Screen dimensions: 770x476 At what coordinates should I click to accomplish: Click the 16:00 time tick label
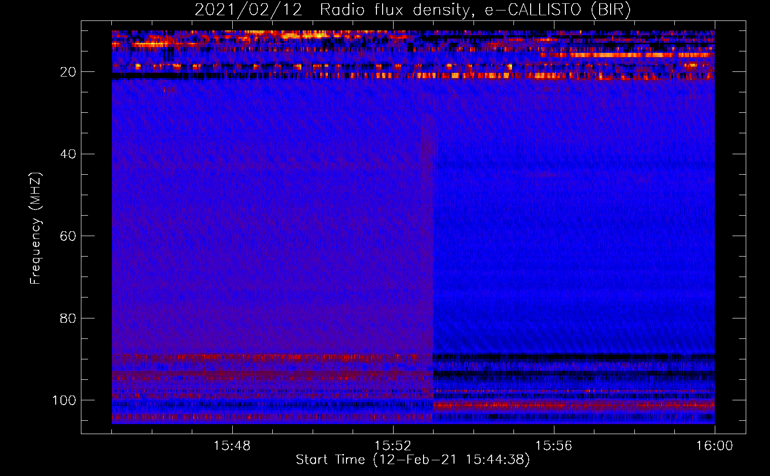[x=714, y=446]
